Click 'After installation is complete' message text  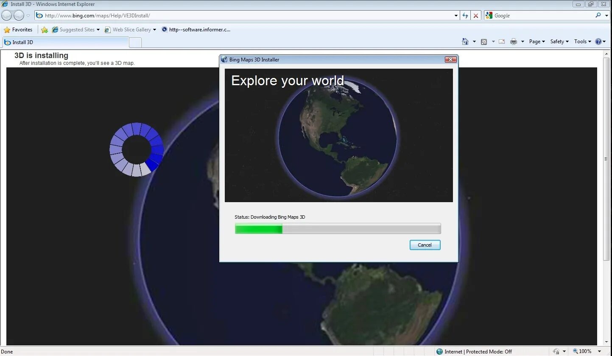click(x=77, y=63)
